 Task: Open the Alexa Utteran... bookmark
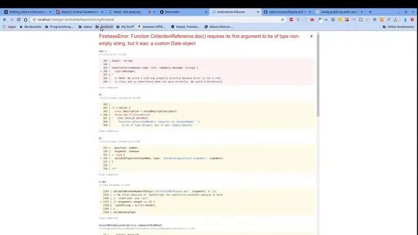click(x=219, y=27)
